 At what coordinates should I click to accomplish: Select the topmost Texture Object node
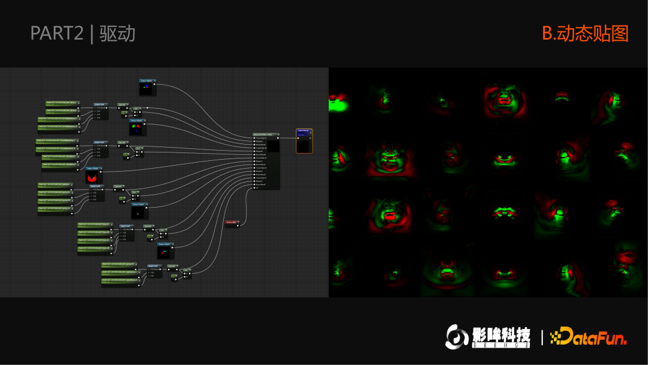[148, 80]
